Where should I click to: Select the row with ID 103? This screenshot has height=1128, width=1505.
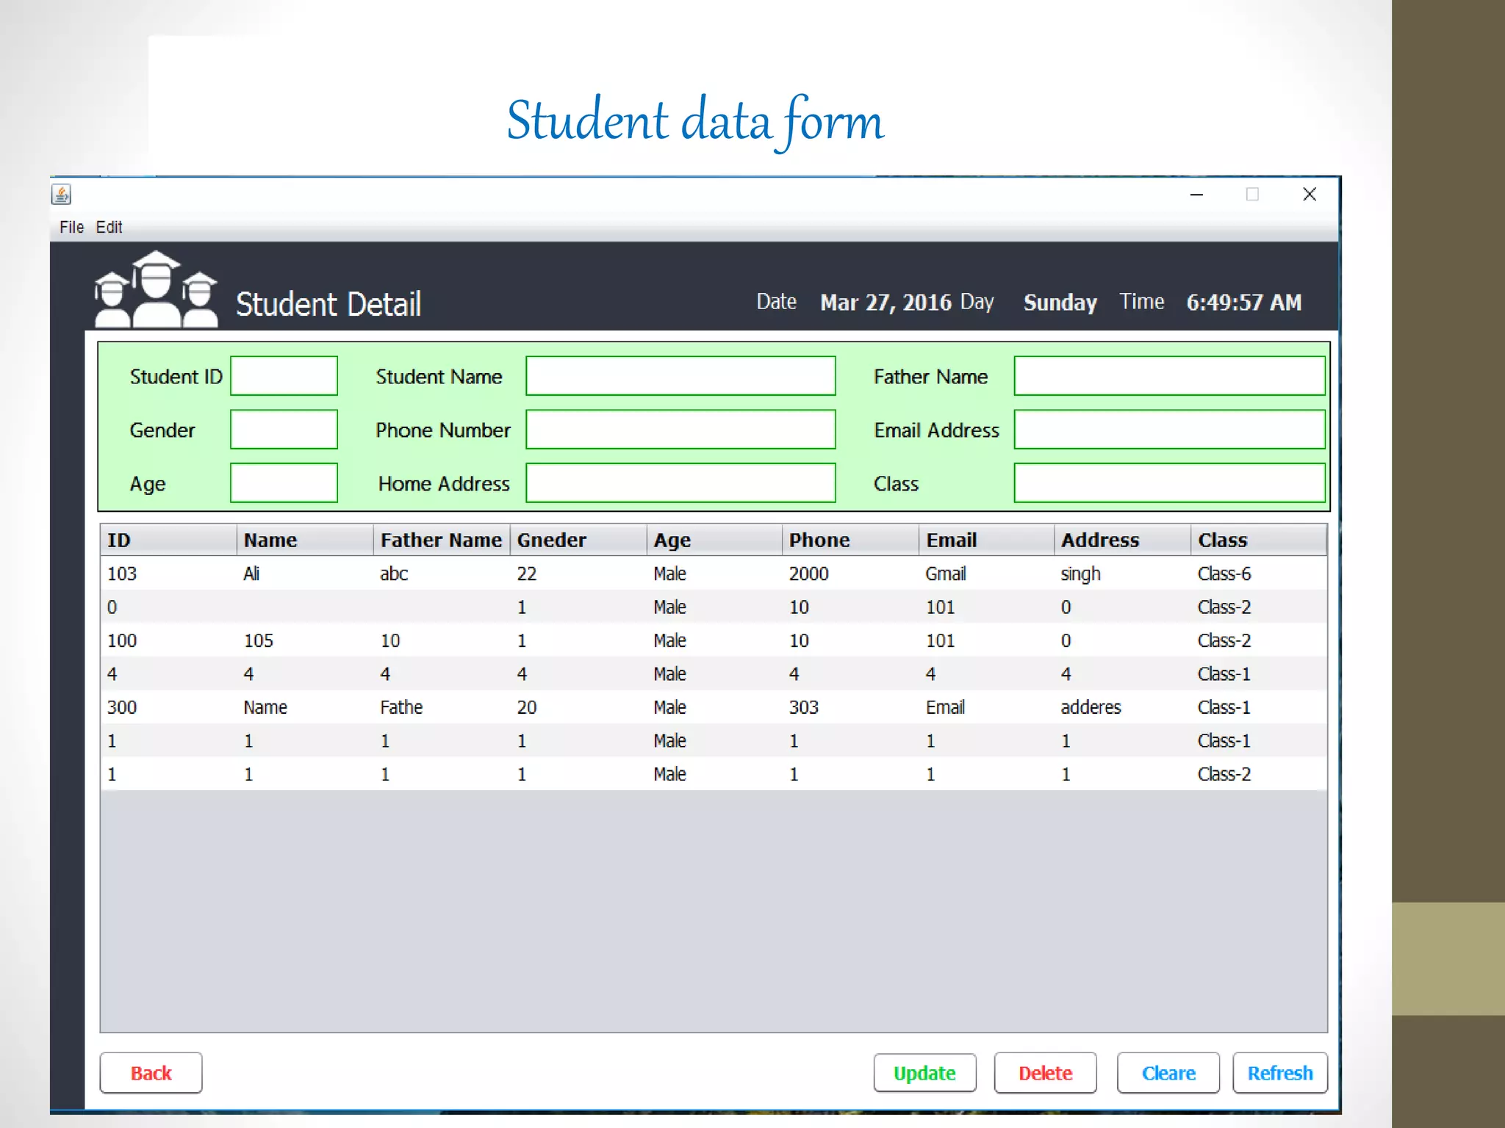tap(714, 574)
